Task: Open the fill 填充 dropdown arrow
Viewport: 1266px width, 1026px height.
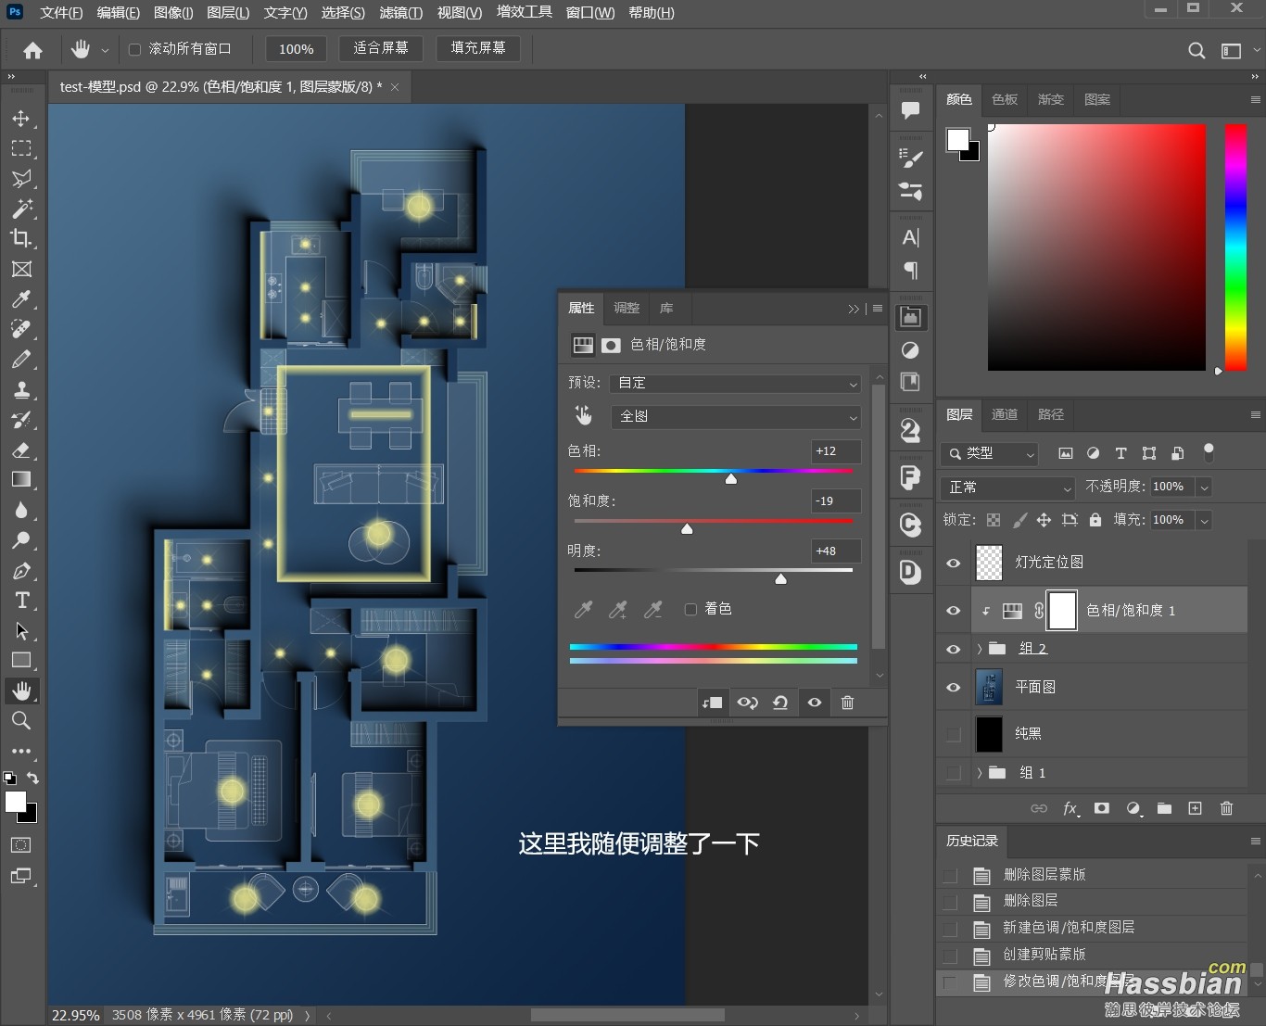Action: point(1204,521)
